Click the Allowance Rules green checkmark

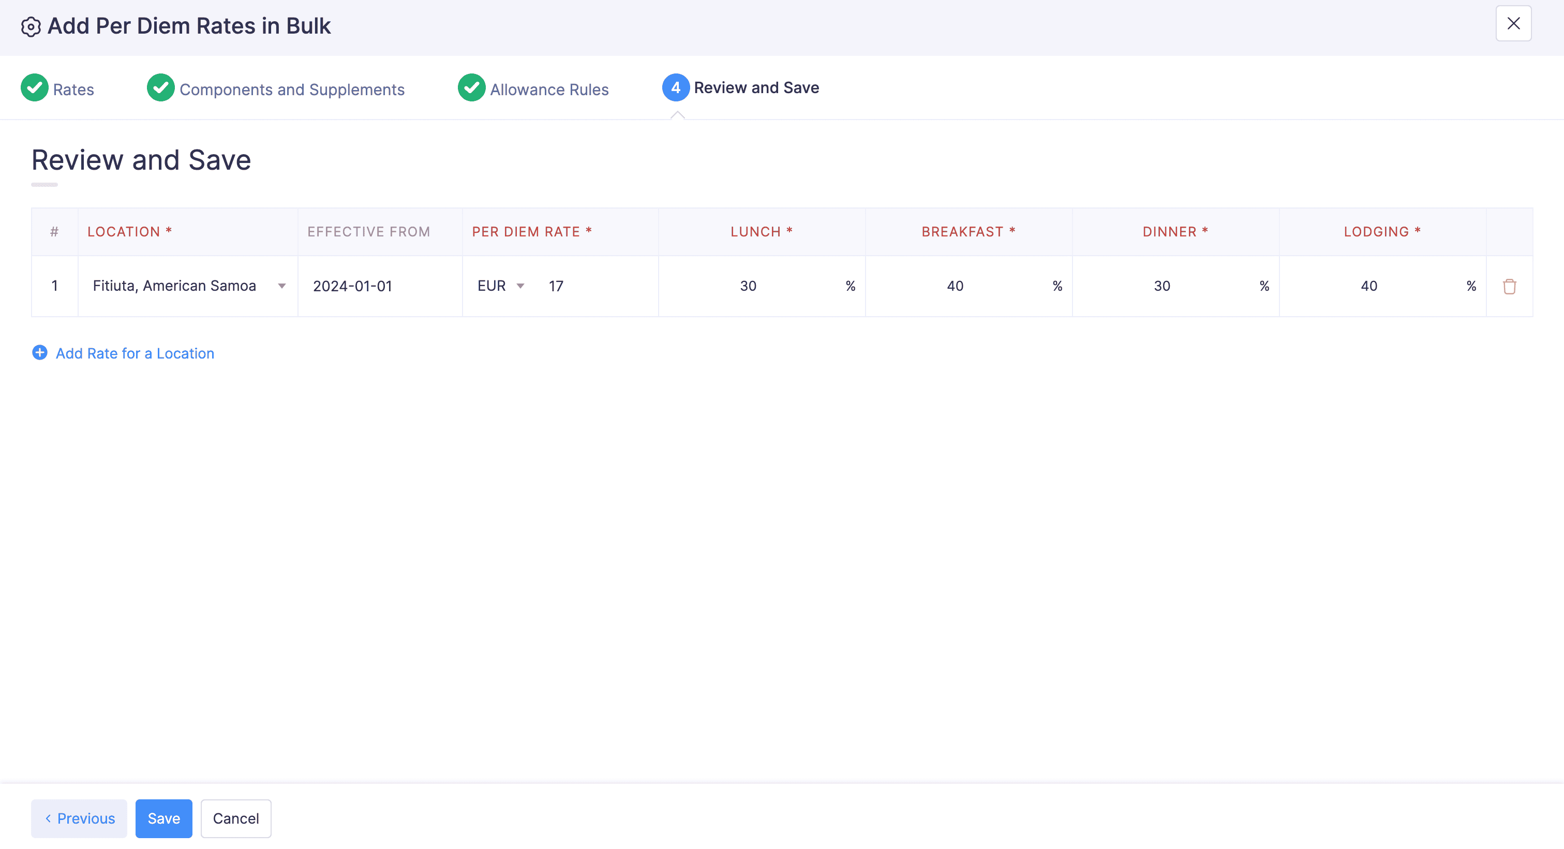pyautogui.click(x=471, y=88)
